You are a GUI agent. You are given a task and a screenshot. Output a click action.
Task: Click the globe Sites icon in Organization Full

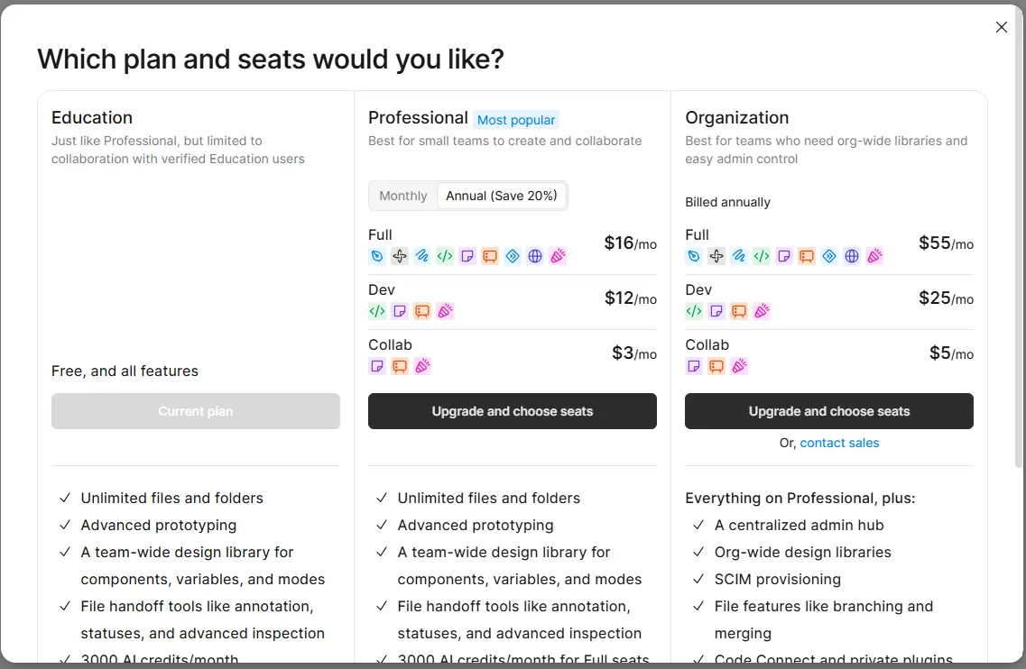click(852, 256)
